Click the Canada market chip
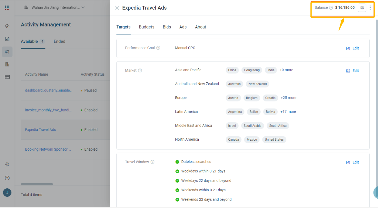The image size is (378, 208). (x=234, y=140)
